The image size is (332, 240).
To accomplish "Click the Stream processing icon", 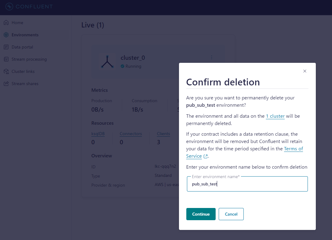I will click(x=6, y=59).
